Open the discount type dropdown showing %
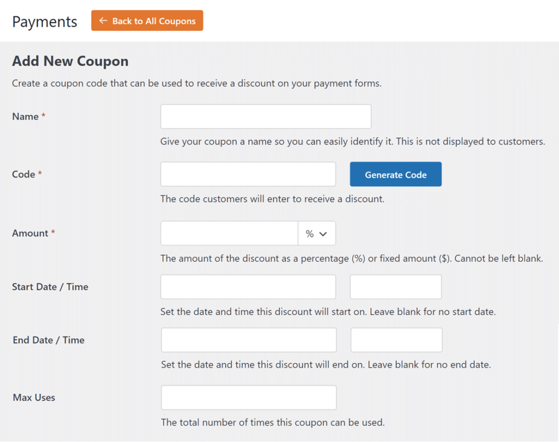The width and height of the screenshot is (559, 442). click(x=317, y=233)
